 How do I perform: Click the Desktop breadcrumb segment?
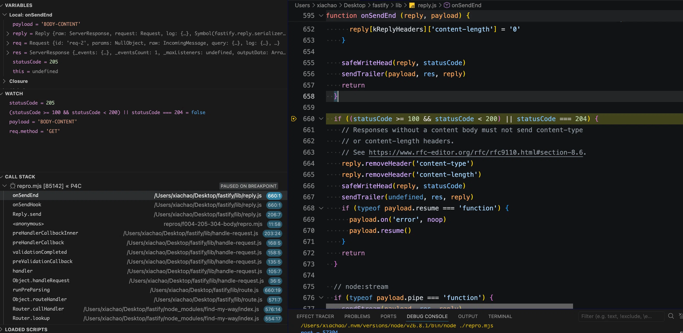tap(354, 5)
